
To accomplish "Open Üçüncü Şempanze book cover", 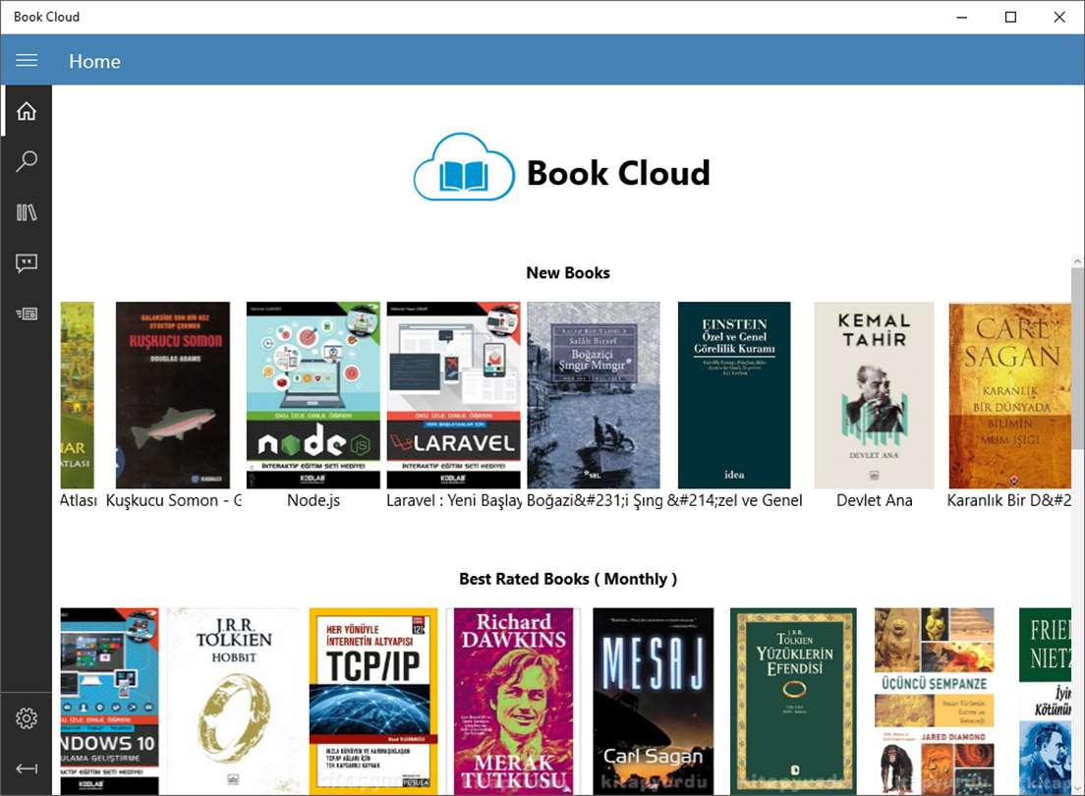I will tap(935, 702).
